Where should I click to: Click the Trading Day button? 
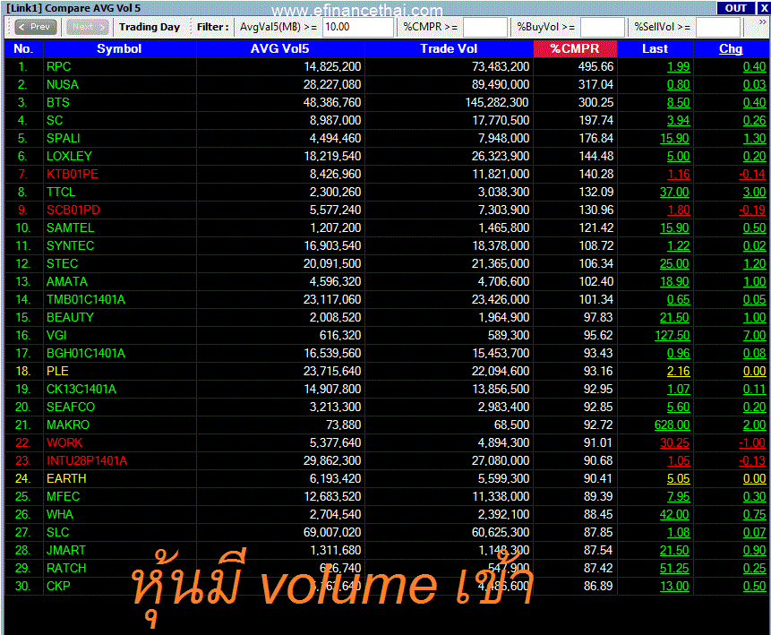(150, 27)
